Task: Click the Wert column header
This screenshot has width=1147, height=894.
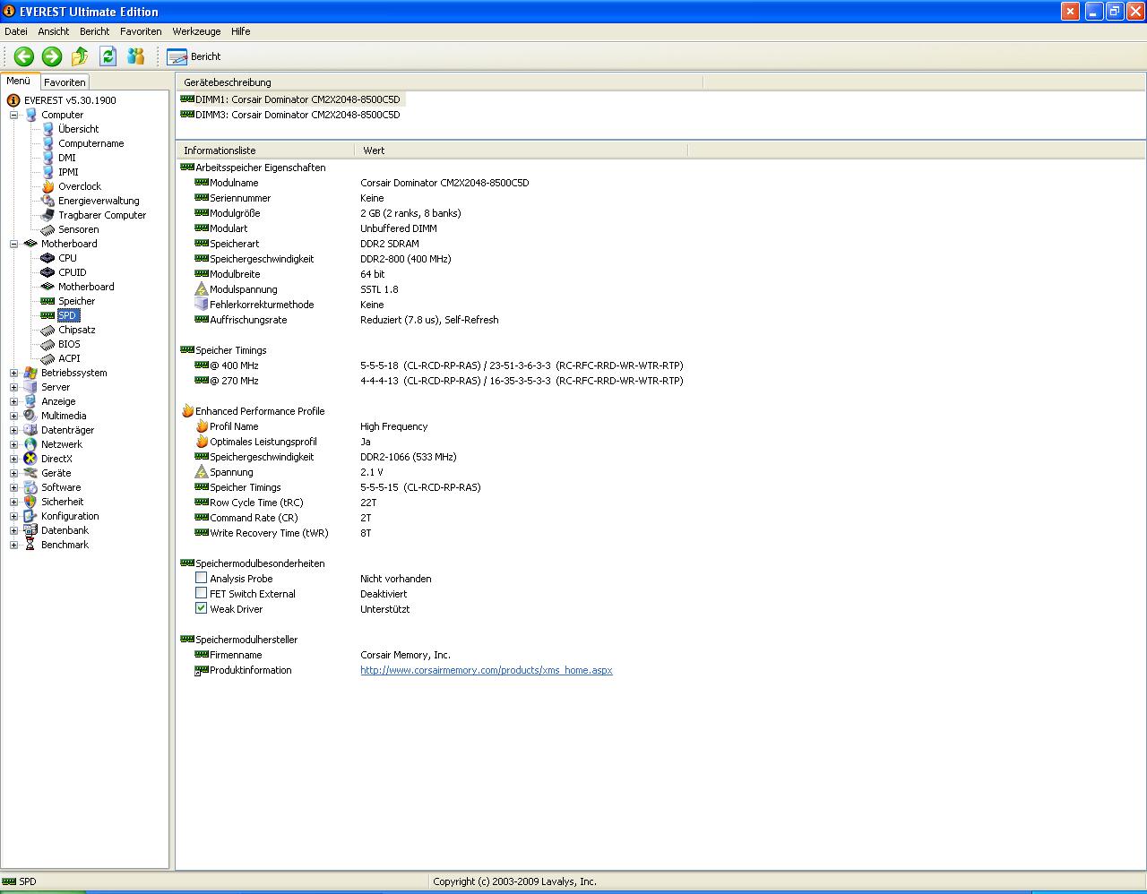Action: (x=521, y=150)
